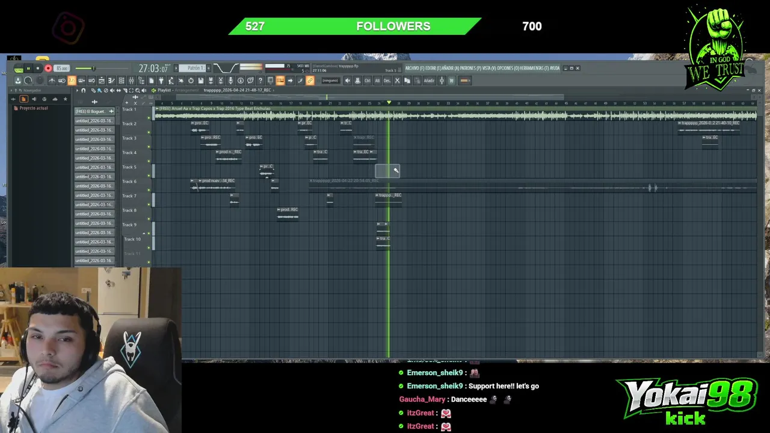Open the (ninguno) dropdown in the toolbar
This screenshot has width=770, height=433.
point(331,81)
